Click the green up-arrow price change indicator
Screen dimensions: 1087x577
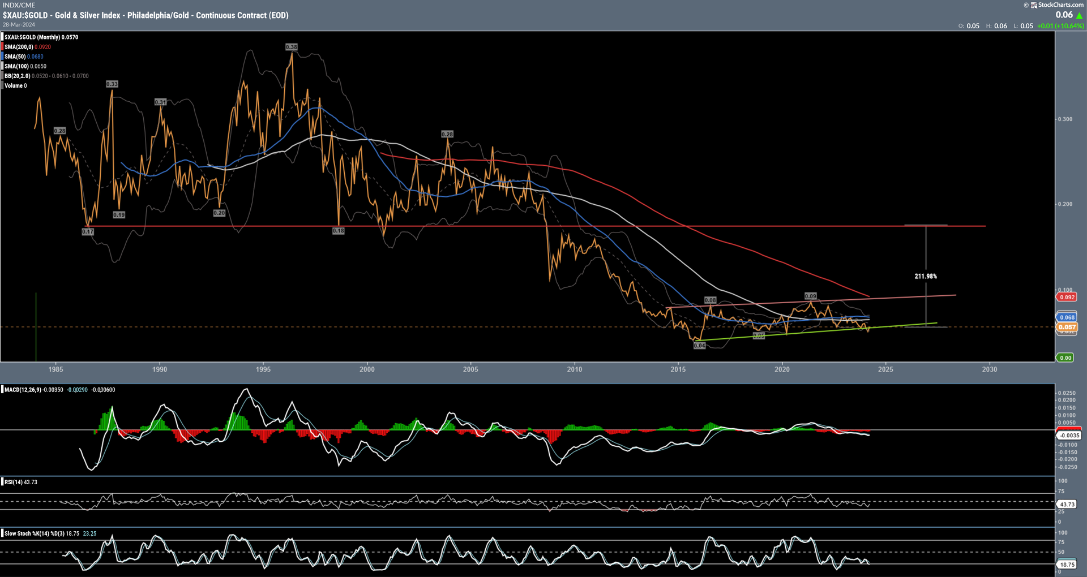pyautogui.click(x=1079, y=16)
